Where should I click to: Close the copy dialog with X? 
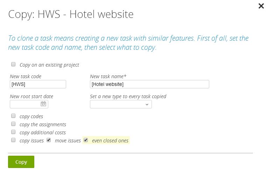pos(261,6)
